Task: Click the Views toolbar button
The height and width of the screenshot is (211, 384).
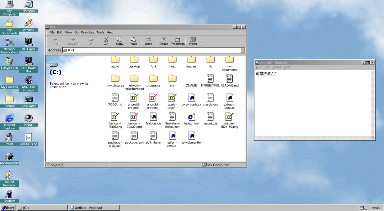Action: (x=193, y=41)
